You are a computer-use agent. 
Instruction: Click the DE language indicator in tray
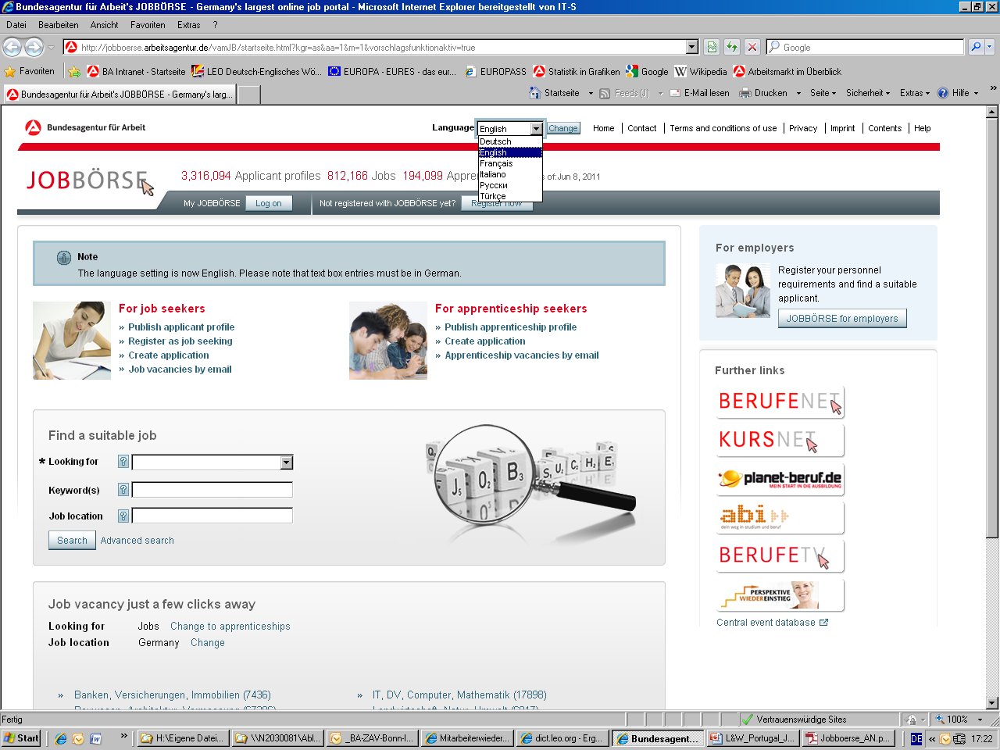pyautogui.click(x=916, y=738)
